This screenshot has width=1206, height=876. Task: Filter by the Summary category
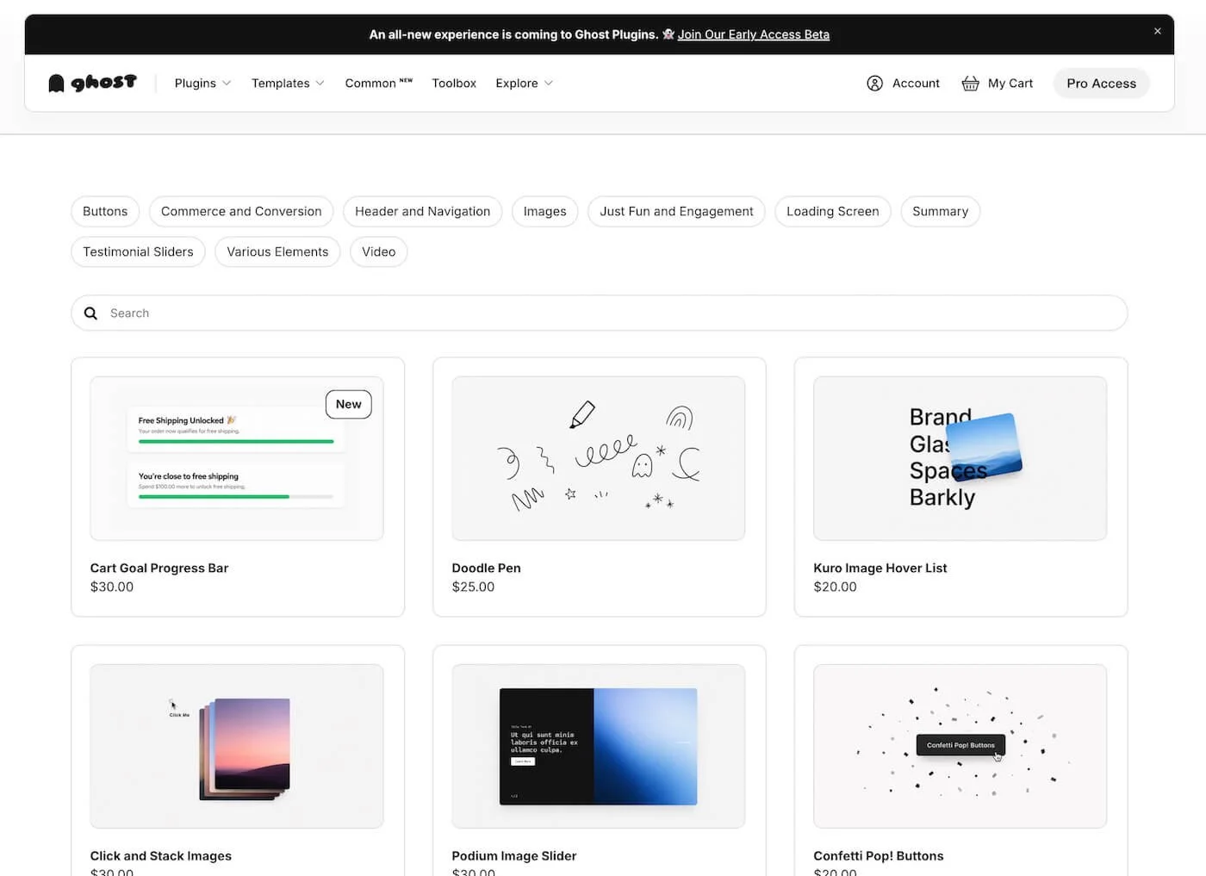point(940,211)
